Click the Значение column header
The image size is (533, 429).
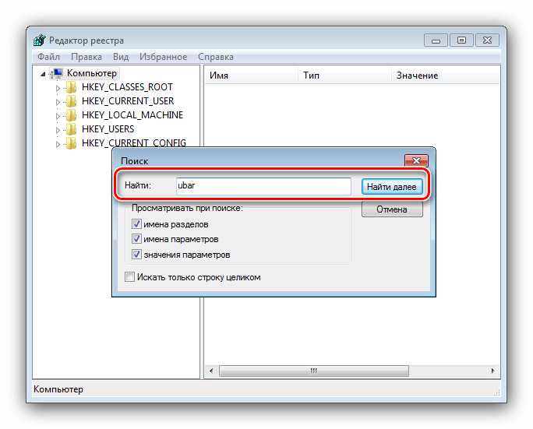[446, 76]
